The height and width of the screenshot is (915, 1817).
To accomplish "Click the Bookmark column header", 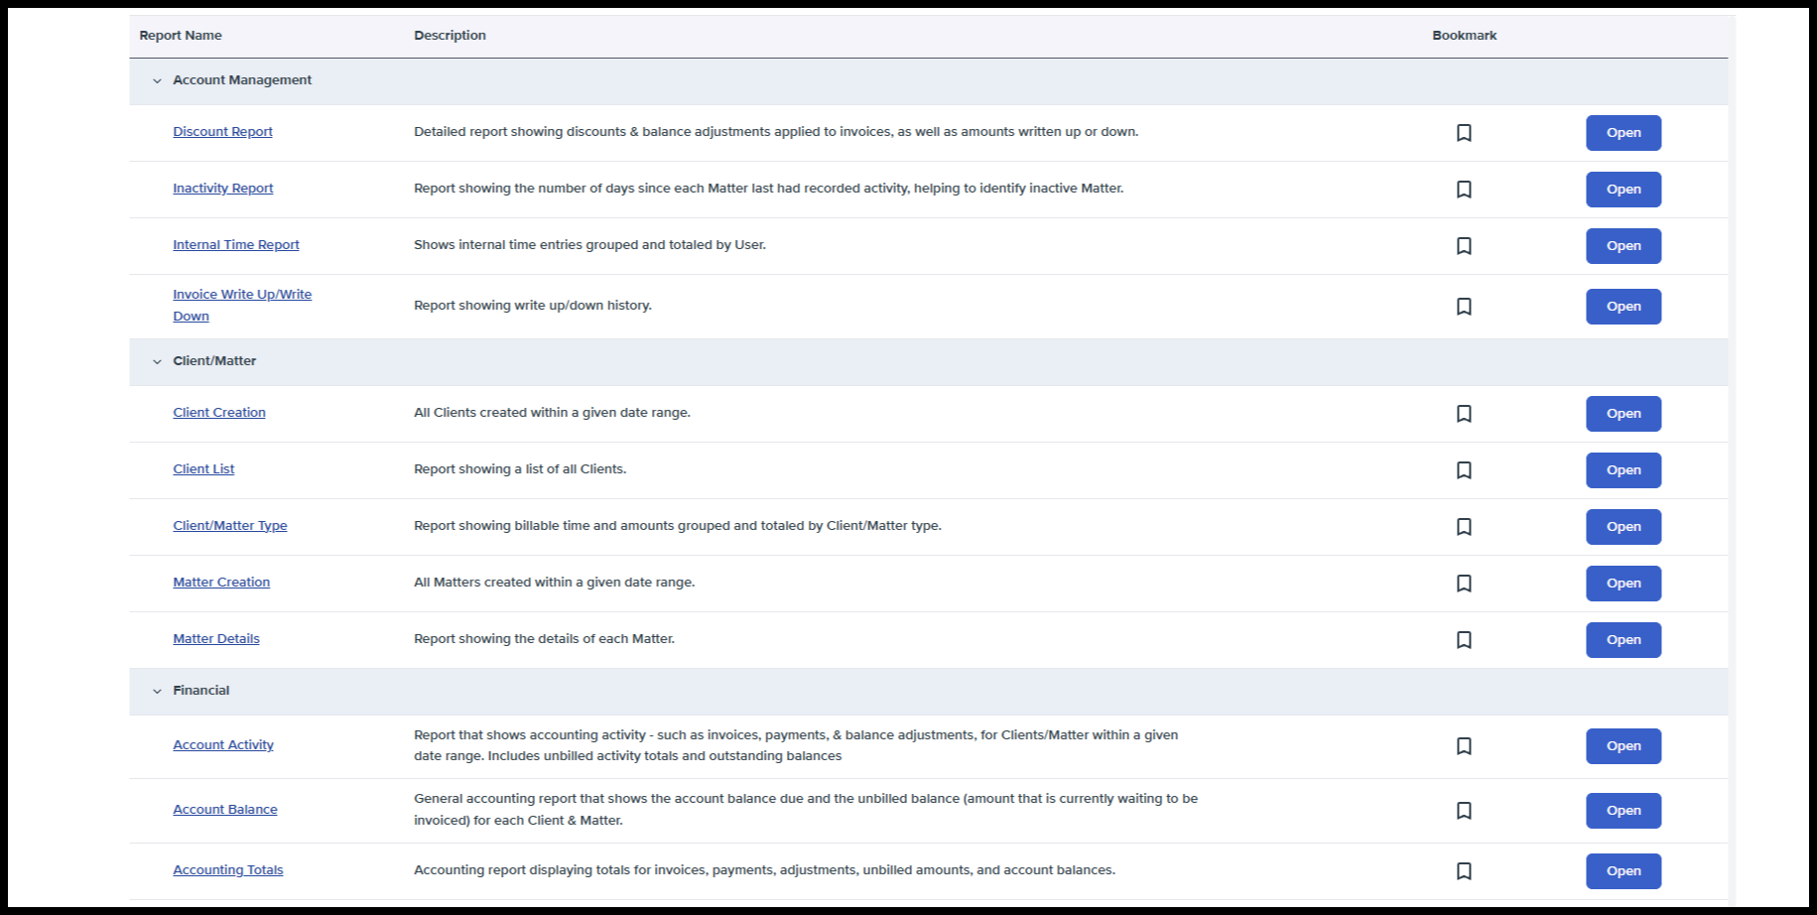I will point(1464,36).
